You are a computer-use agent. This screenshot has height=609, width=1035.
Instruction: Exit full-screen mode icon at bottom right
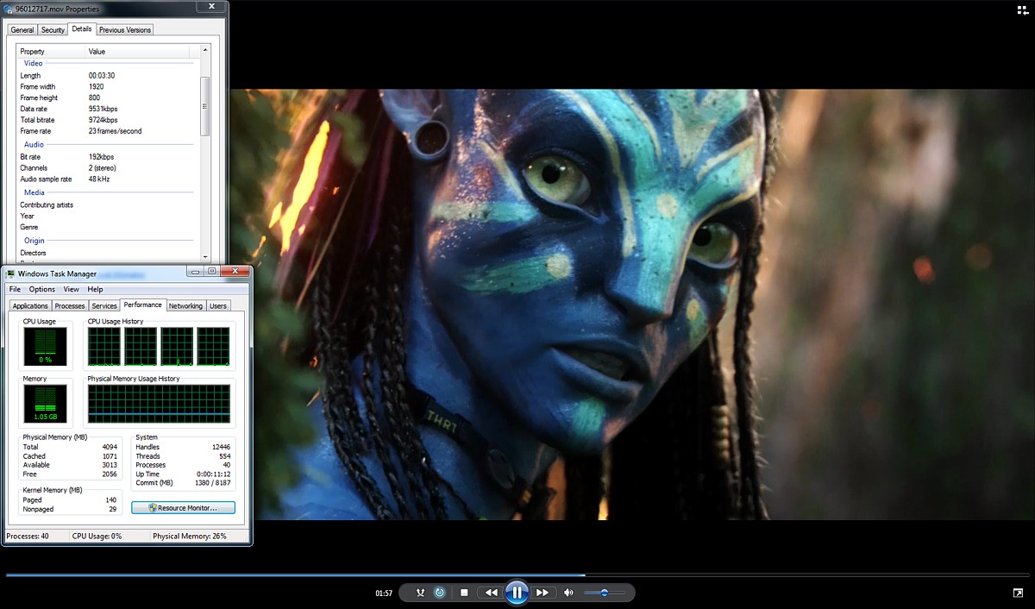coord(1018,593)
